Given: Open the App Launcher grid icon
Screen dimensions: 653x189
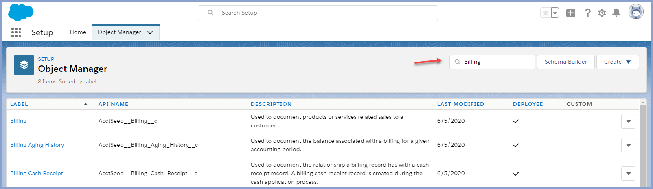Looking at the screenshot, I should coord(16,32).
